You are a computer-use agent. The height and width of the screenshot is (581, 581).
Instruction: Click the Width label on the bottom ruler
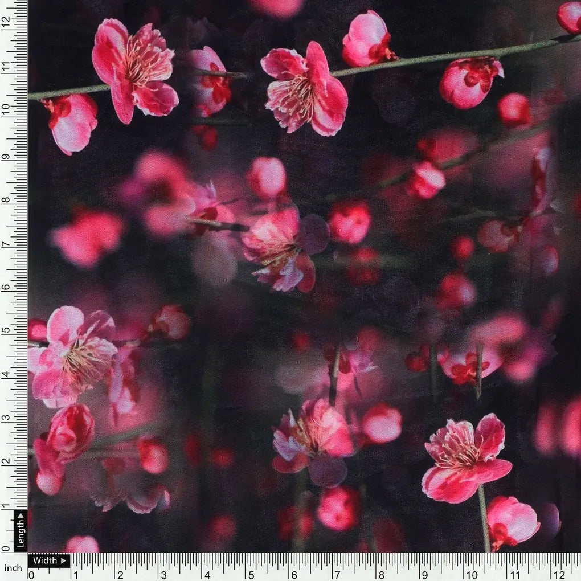pos(44,560)
